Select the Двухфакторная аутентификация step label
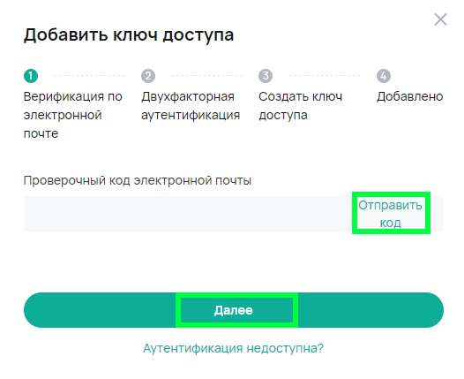464x379 pixels. (x=191, y=106)
